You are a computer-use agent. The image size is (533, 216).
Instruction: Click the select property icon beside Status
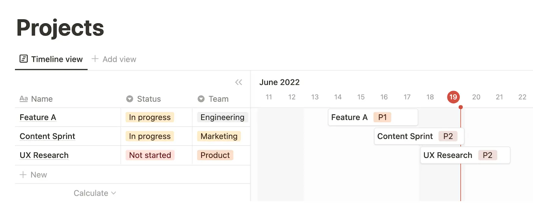point(130,99)
